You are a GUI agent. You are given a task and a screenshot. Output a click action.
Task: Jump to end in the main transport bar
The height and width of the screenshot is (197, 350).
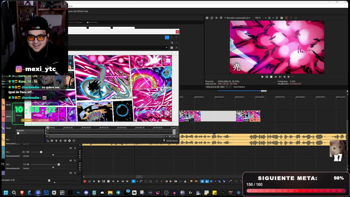click(x=118, y=181)
